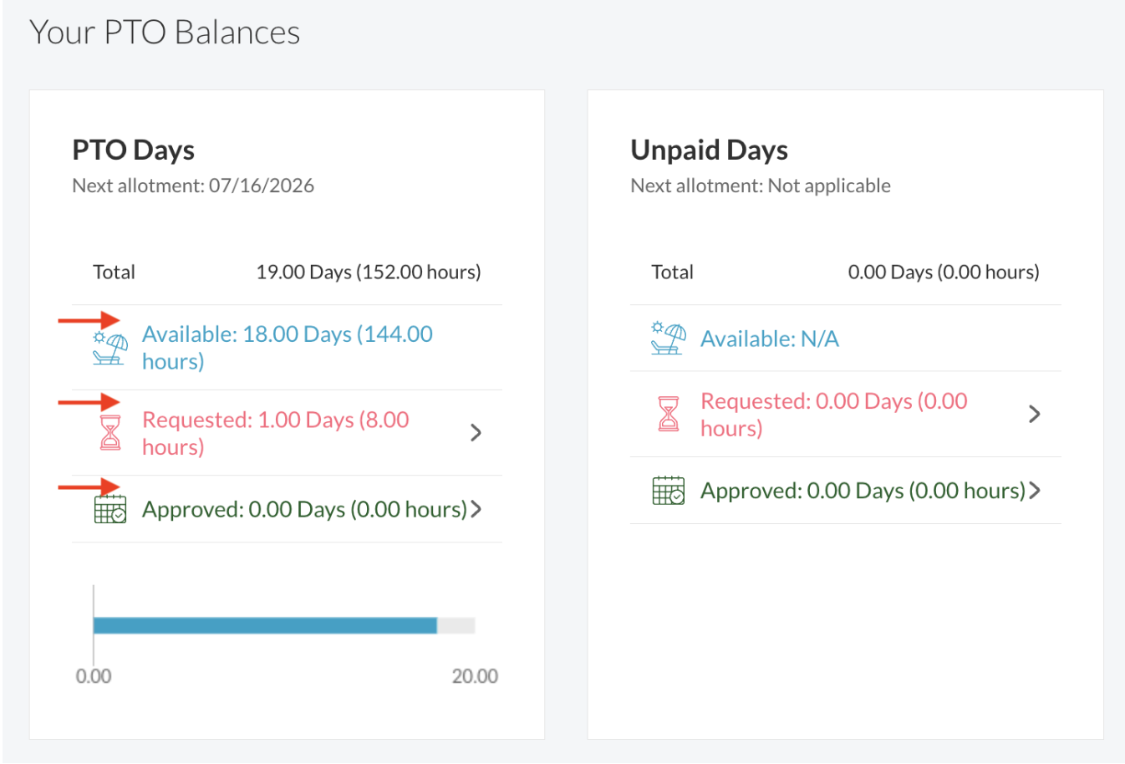
Task: Click the PTO Total 19.00 Days value
Action: [368, 272]
